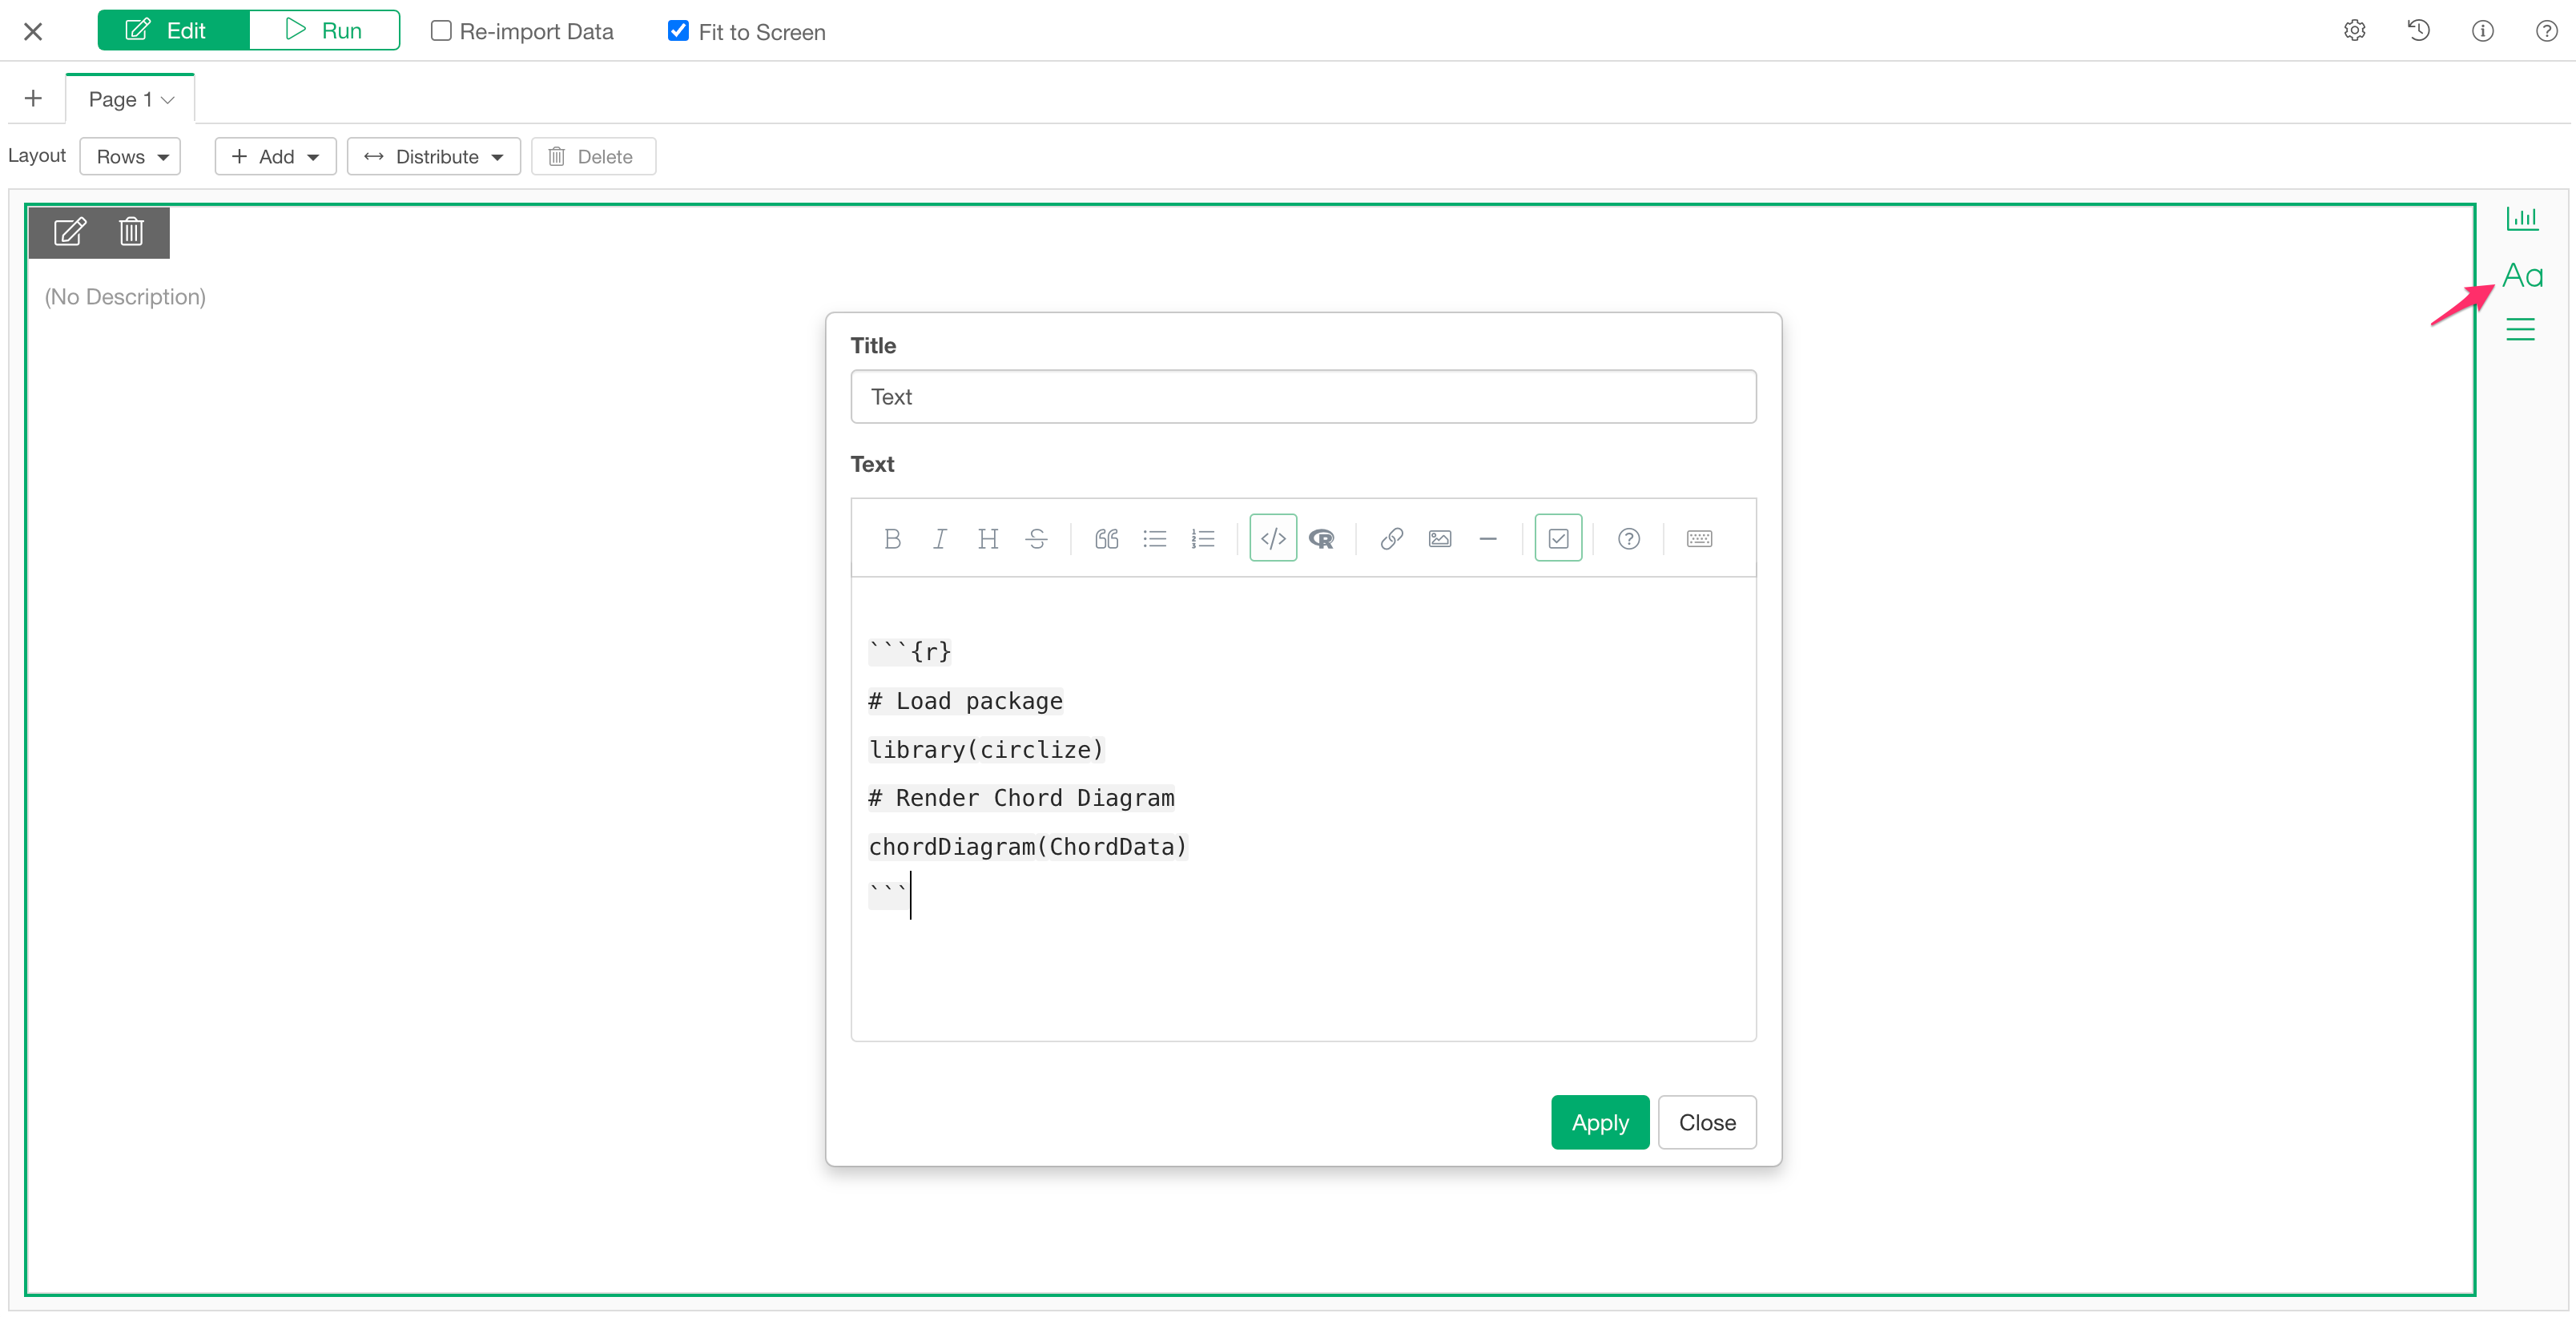Click the keyboard shortcuts icon

pos(1699,539)
